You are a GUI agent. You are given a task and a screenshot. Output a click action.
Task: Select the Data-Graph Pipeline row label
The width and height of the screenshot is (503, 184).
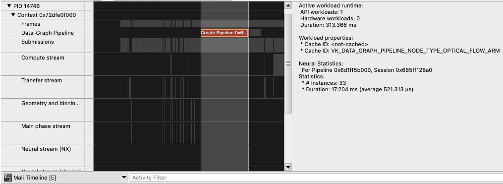click(x=48, y=33)
